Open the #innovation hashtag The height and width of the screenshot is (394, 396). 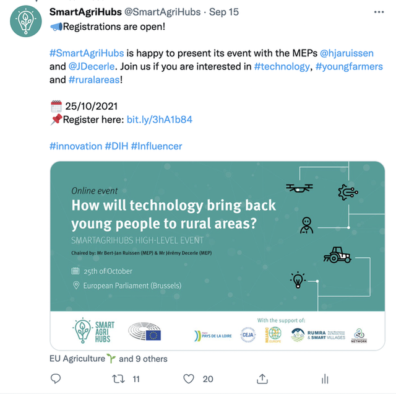coord(75,146)
